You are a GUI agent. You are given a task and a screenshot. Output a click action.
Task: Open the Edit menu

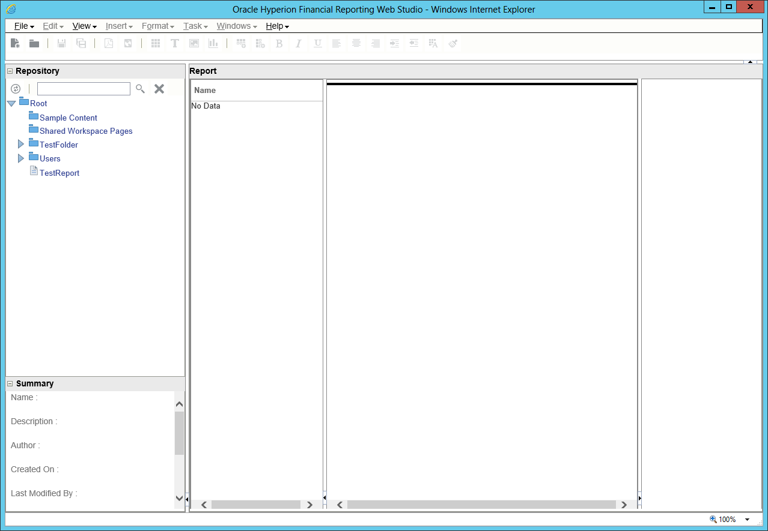53,26
